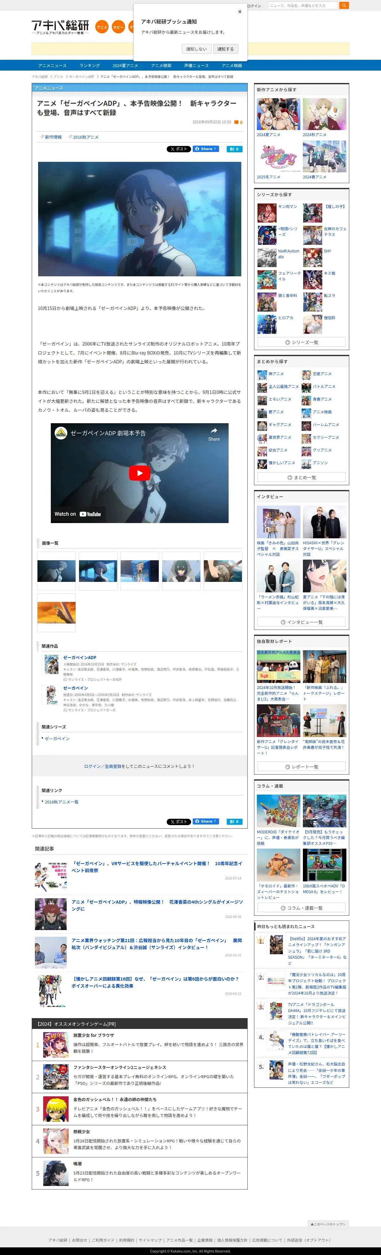Click top Facebook Share button
381x1255 pixels.
(205, 148)
